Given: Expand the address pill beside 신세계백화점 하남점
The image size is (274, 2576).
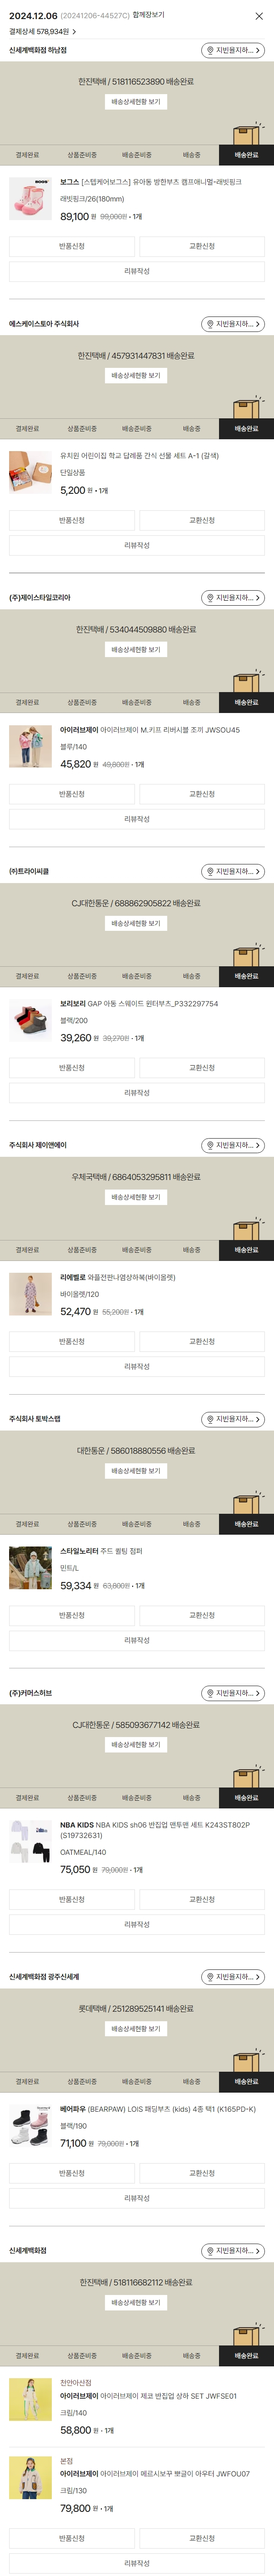Looking at the screenshot, I should click(232, 50).
